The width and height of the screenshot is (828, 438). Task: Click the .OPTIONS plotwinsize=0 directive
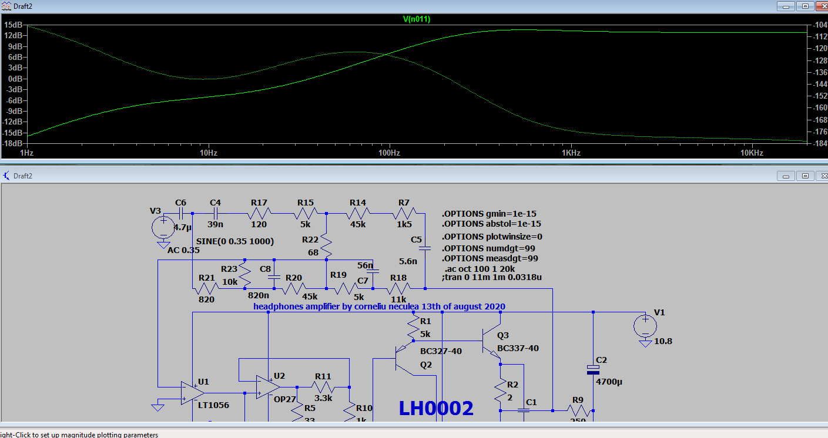492,237
